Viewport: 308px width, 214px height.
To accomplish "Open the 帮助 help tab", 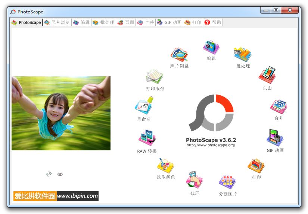I will click(x=213, y=22).
